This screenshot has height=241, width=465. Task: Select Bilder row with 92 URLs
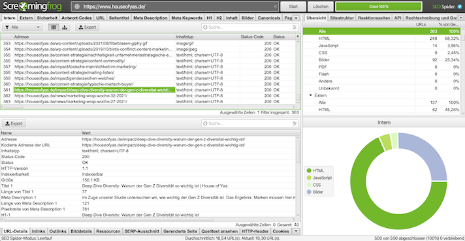pos(381,60)
